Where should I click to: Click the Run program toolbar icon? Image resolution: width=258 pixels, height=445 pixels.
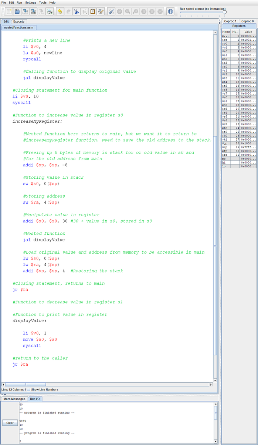119,11
